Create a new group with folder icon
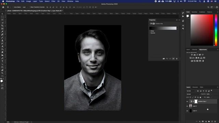Viewport: 219px width, 123px height. (209, 122)
